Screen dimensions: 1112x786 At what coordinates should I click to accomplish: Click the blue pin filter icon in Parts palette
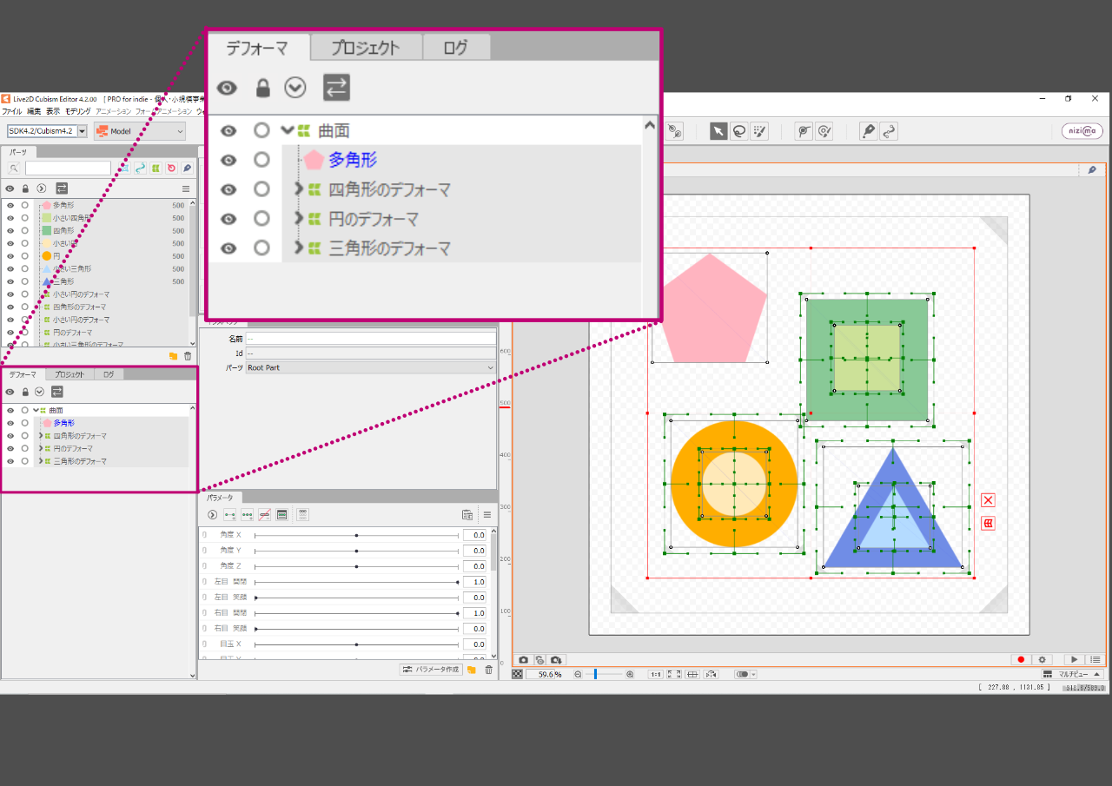pos(187,168)
